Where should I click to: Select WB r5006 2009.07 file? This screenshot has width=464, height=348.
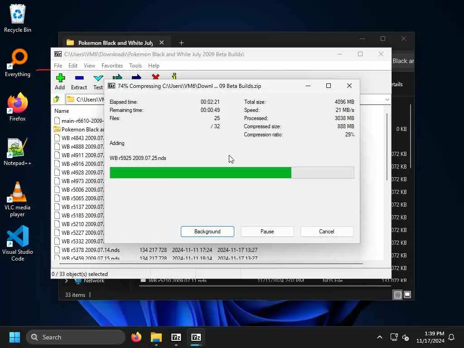pos(79,189)
